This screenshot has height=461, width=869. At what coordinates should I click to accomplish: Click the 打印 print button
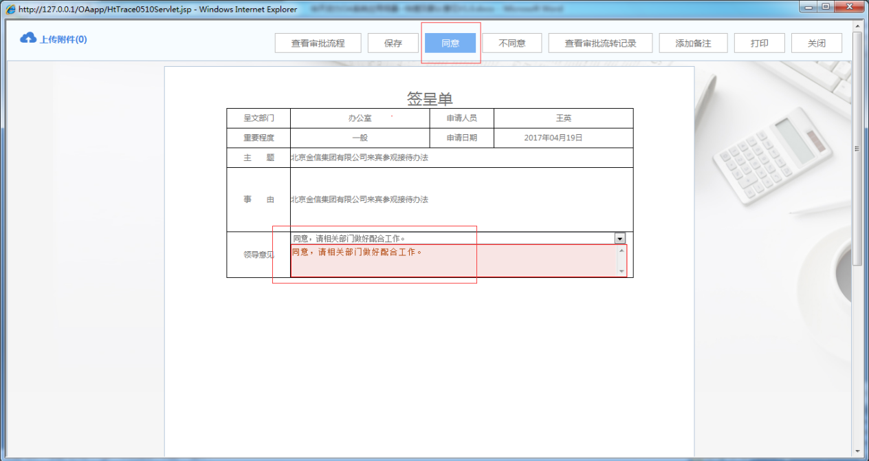pyautogui.click(x=759, y=43)
